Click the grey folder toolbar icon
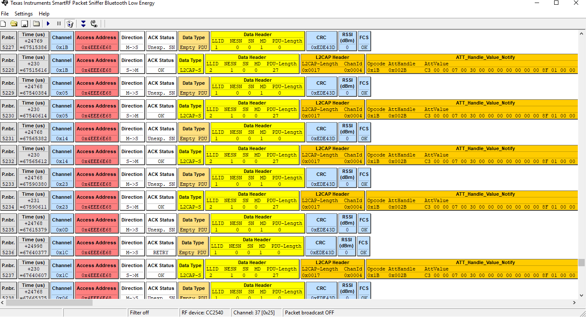 [x=37, y=24]
